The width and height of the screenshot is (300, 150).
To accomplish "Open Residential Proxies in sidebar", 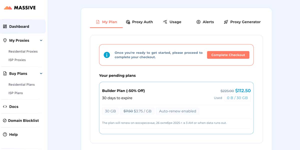I will (x=23, y=51).
